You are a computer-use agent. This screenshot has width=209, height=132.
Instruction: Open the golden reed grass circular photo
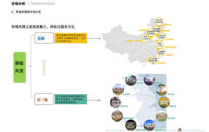point(117,116)
